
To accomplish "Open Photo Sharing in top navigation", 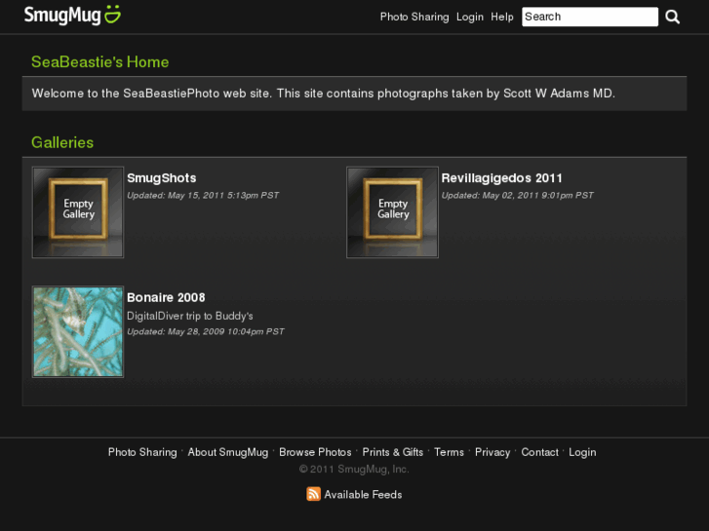I will pos(414,17).
